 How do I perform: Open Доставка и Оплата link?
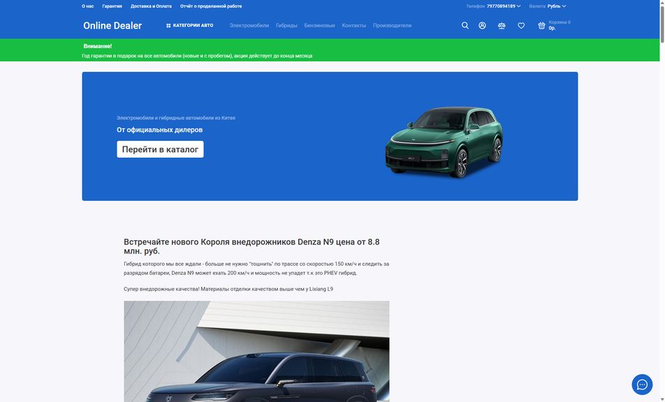(x=151, y=6)
